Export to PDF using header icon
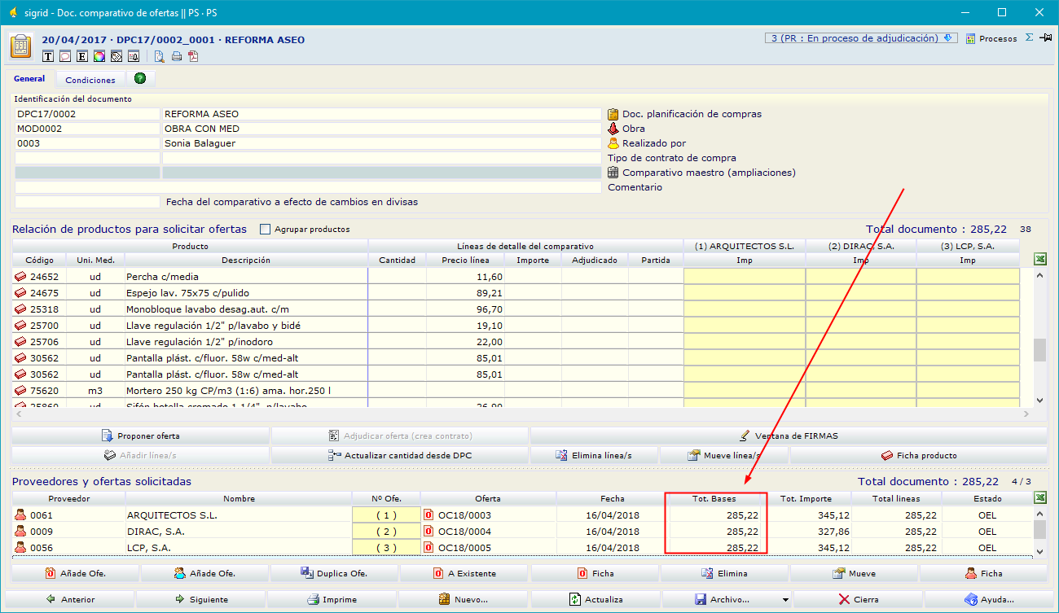Image resolution: width=1059 pixels, height=613 pixels. 193,56
